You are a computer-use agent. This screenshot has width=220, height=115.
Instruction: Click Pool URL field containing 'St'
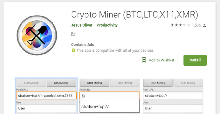tap(110, 96)
